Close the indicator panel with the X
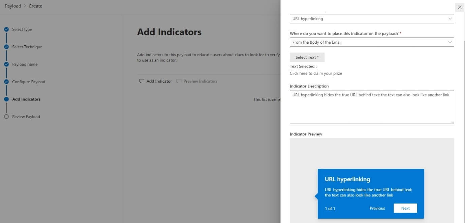Screen dimensions: 465x223 click(460, 7)
